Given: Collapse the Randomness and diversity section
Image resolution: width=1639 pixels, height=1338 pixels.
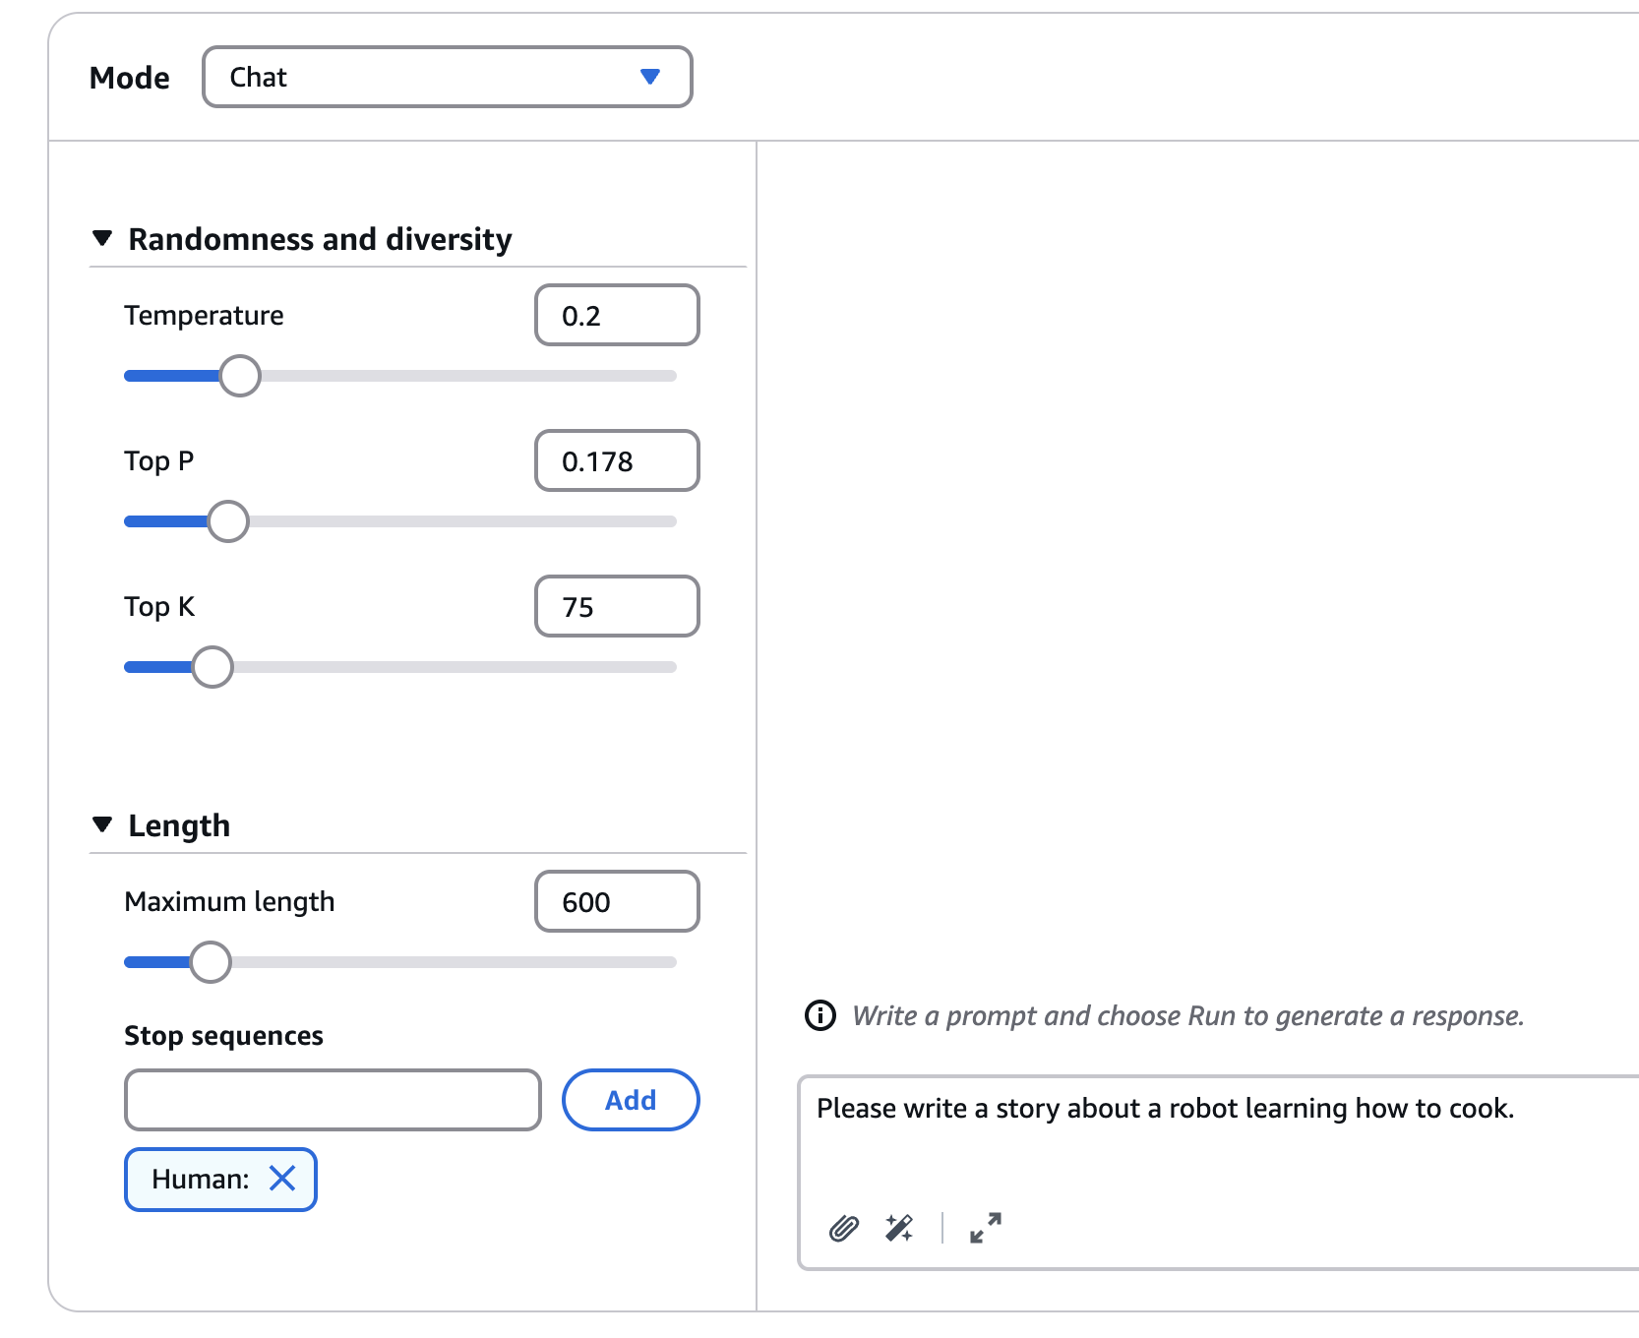Looking at the screenshot, I should [102, 238].
